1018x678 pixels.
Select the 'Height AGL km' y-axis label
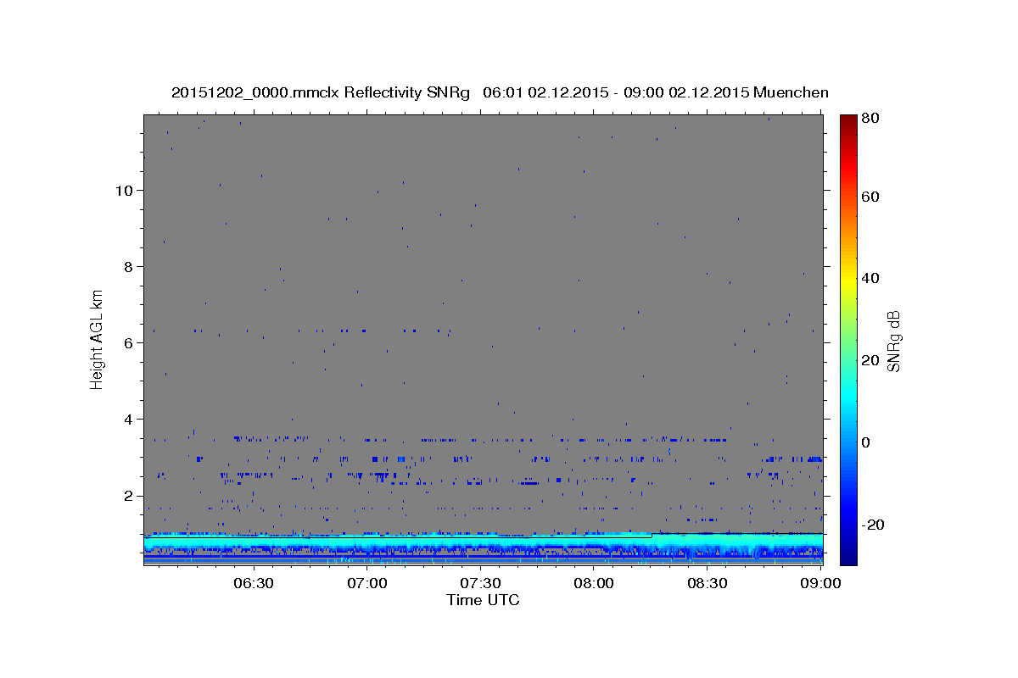click(98, 338)
